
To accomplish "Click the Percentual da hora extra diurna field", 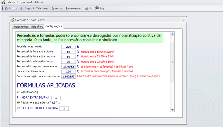I will [x=69, y=52].
